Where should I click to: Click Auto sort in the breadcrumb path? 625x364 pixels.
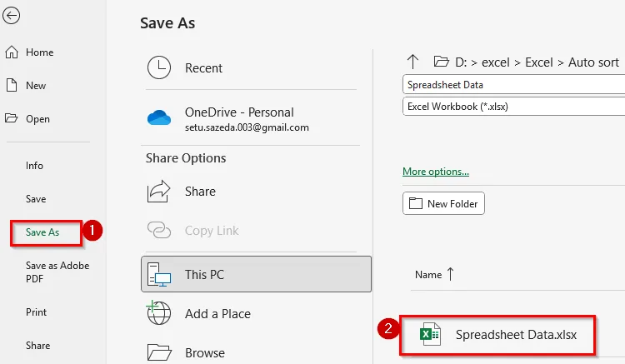pyautogui.click(x=593, y=62)
